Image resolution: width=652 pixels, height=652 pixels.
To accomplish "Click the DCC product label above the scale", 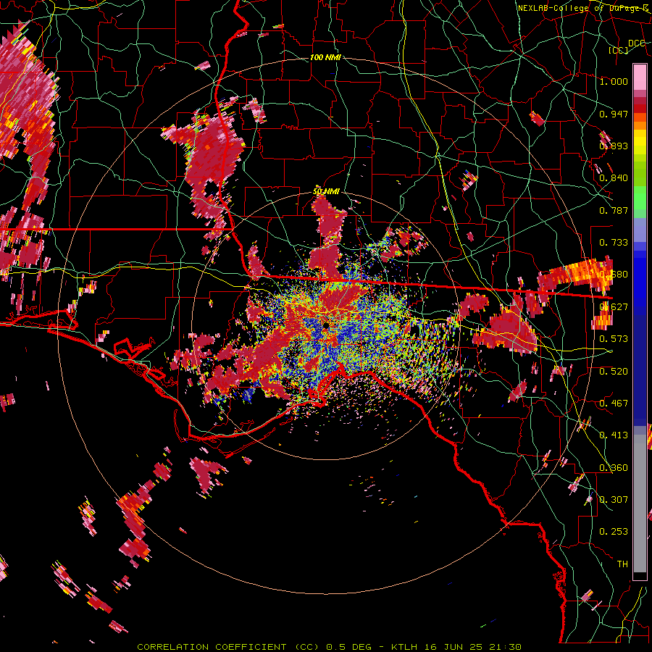I will tap(636, 43).
